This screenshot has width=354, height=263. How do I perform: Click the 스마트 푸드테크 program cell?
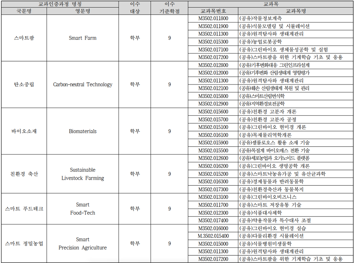24,209
